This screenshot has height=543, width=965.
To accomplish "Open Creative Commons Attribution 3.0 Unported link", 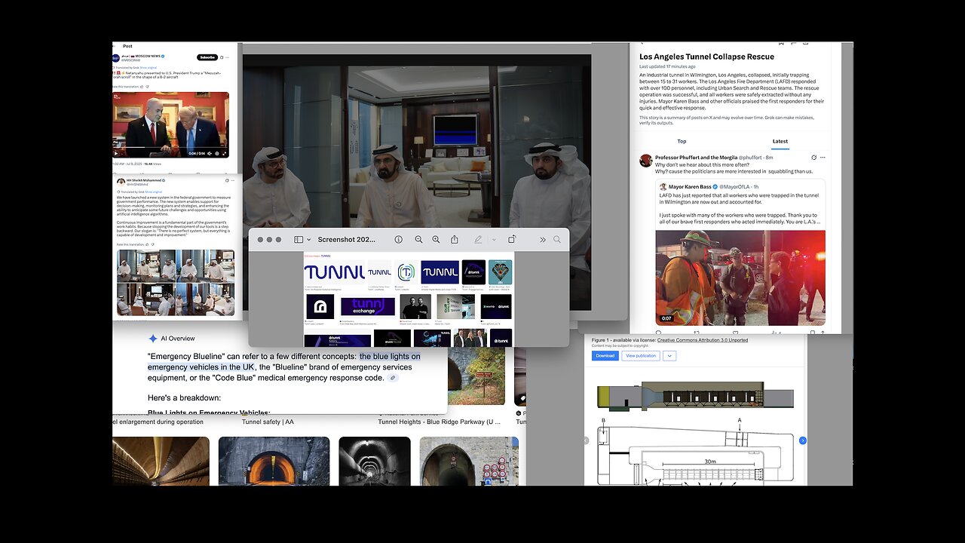I will click(x=703, y=340).
